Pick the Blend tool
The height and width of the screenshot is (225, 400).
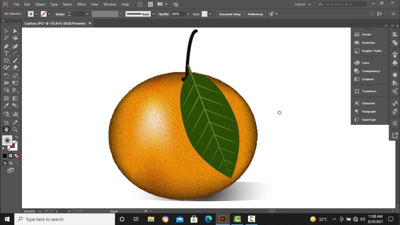coord(15,106)
